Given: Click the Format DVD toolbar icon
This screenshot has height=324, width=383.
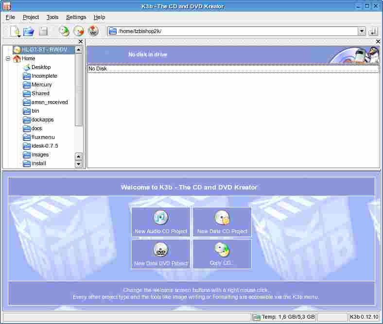Looking at the screenshot, I should tap(93, 31).
